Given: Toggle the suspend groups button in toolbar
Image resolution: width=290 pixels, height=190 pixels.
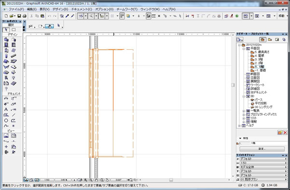Looking at the screenshot, I should [x=148, y=16].
